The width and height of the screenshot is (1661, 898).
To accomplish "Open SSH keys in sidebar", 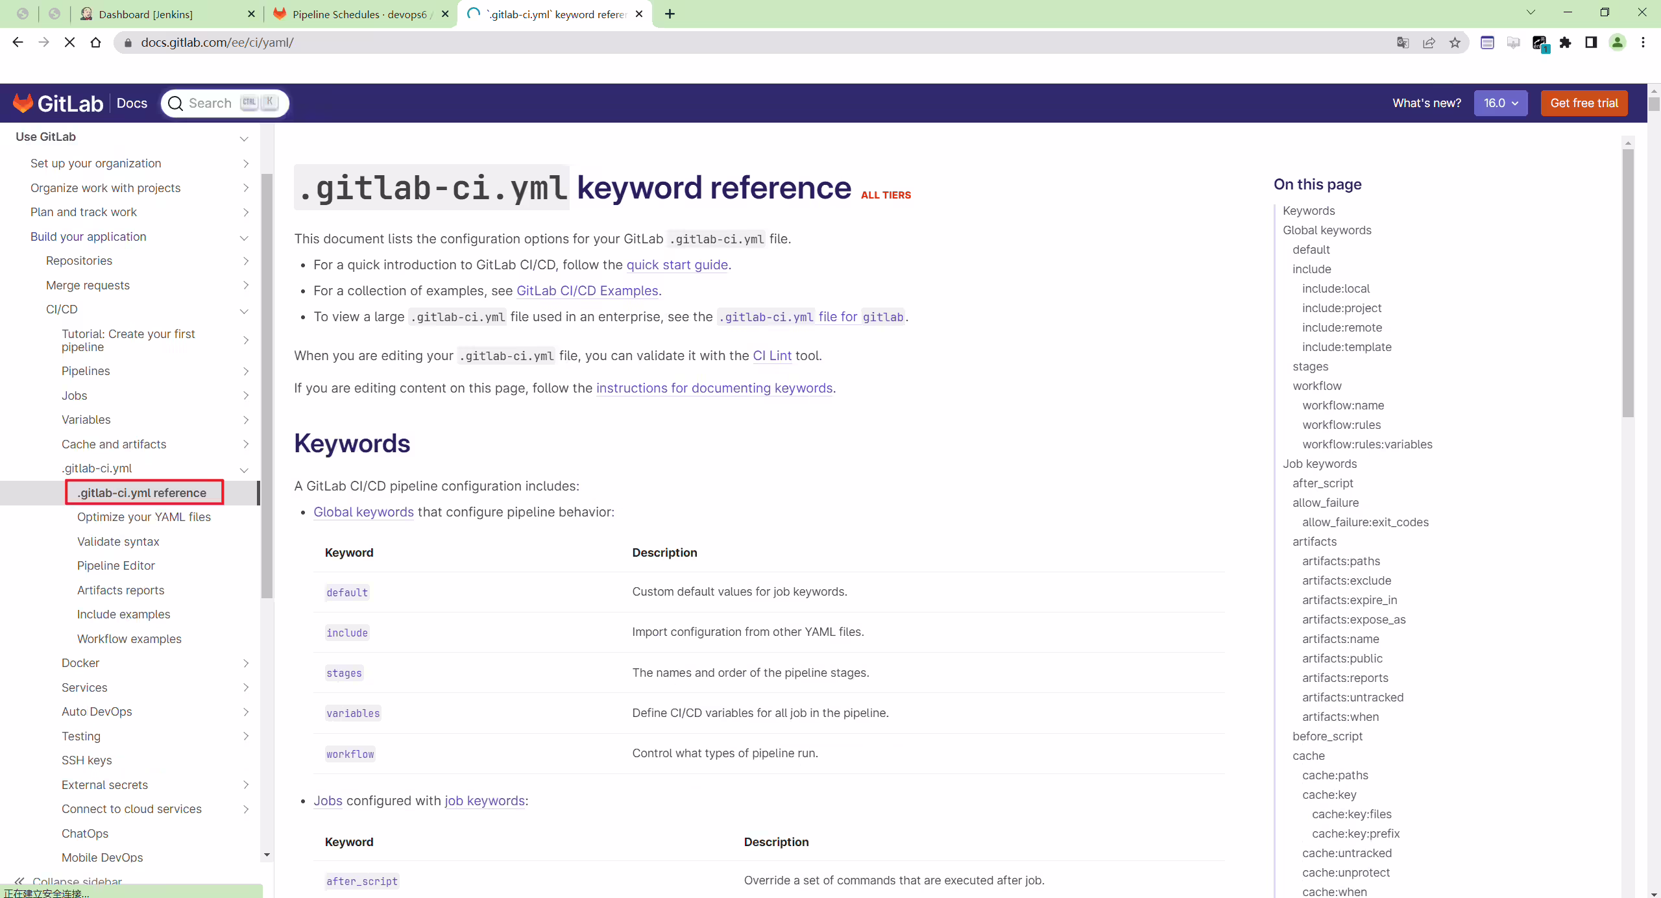I will (x=87, y=760).
